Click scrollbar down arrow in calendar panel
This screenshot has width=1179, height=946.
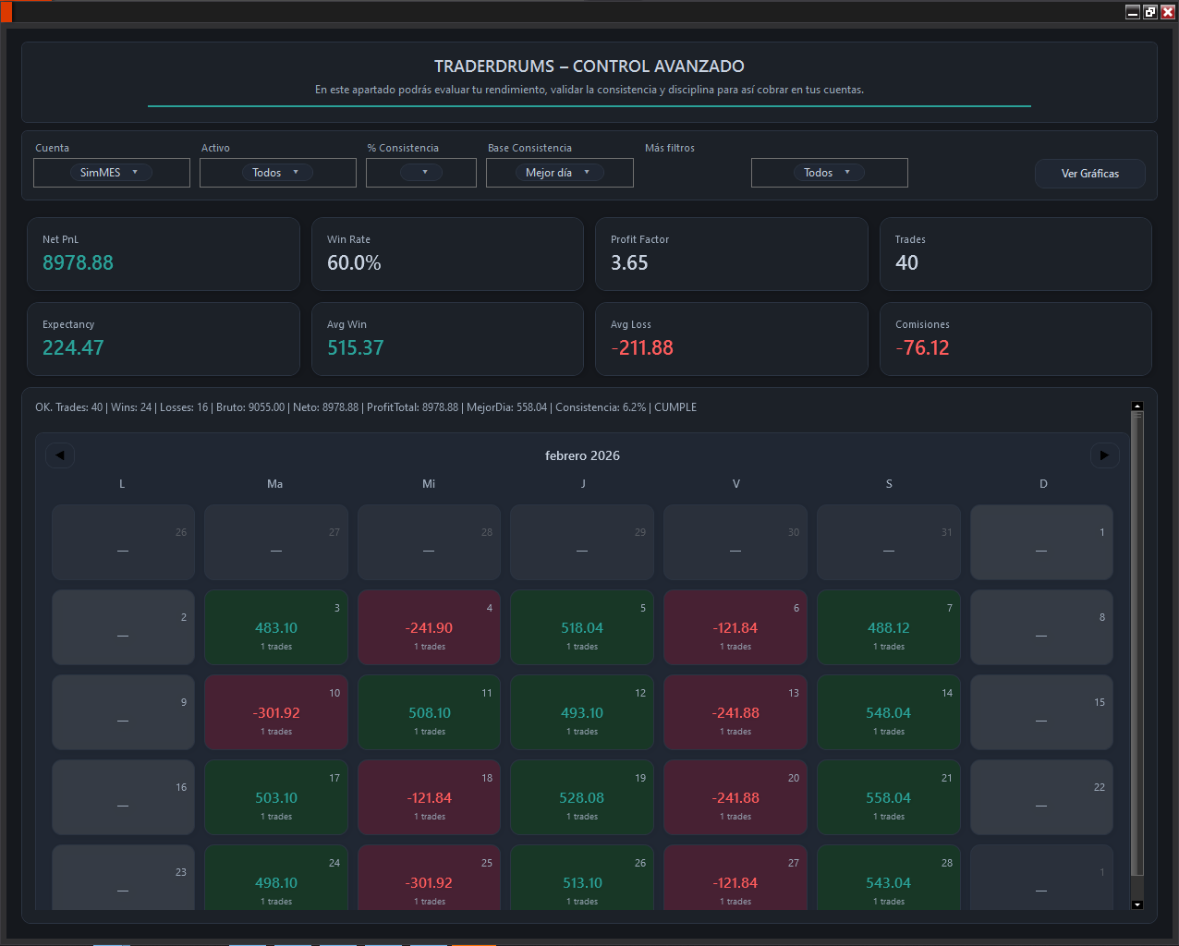pos(1137,904)
